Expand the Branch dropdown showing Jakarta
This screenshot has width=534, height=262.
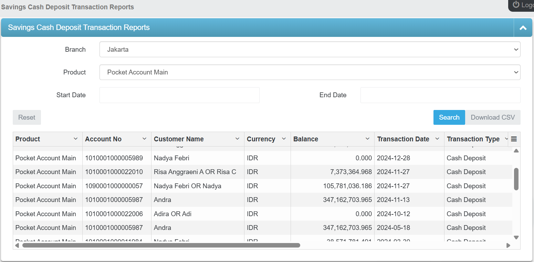tap(310, 50)
